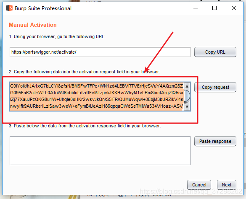
Task: Close the Manual Activation dialog window
Action: pyautogui.click(x=234, y=8)
